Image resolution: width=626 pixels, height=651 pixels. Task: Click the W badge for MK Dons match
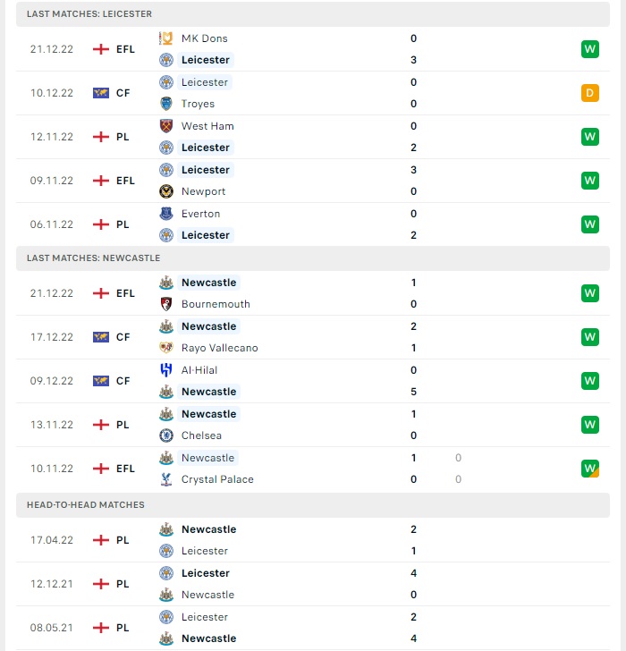point(590,49)
